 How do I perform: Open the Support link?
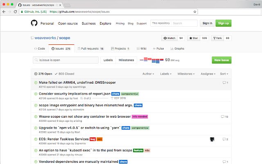click(x=142, y=23)
